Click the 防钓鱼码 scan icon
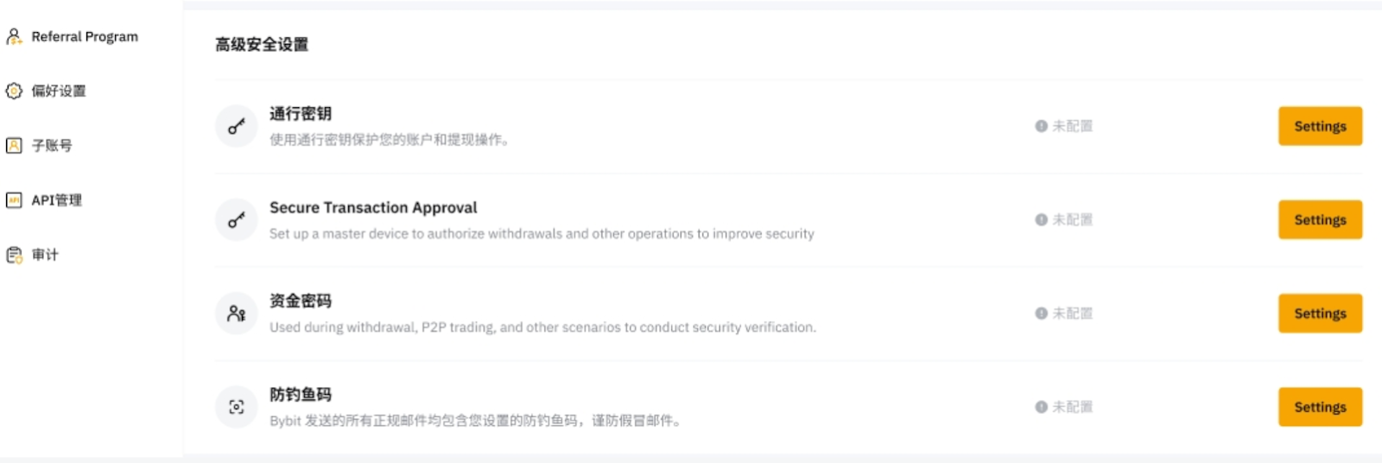 coord(236,407)
